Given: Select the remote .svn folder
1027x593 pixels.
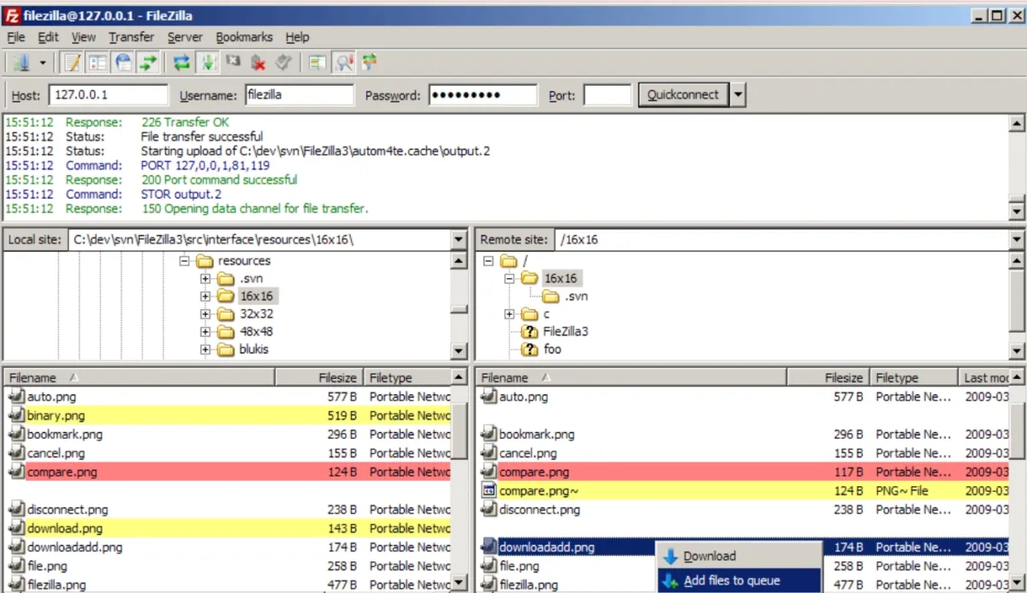Looking at the screenshot, I should (576, 296).
